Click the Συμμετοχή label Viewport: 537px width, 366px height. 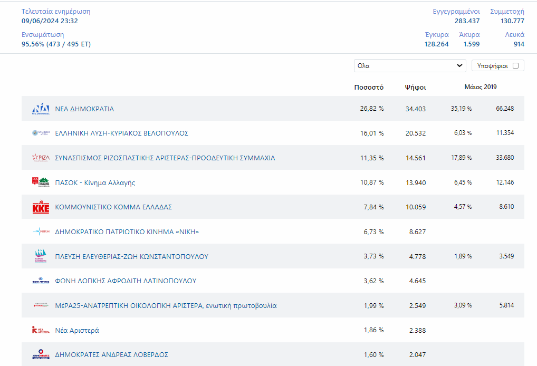tap(507, 11)
